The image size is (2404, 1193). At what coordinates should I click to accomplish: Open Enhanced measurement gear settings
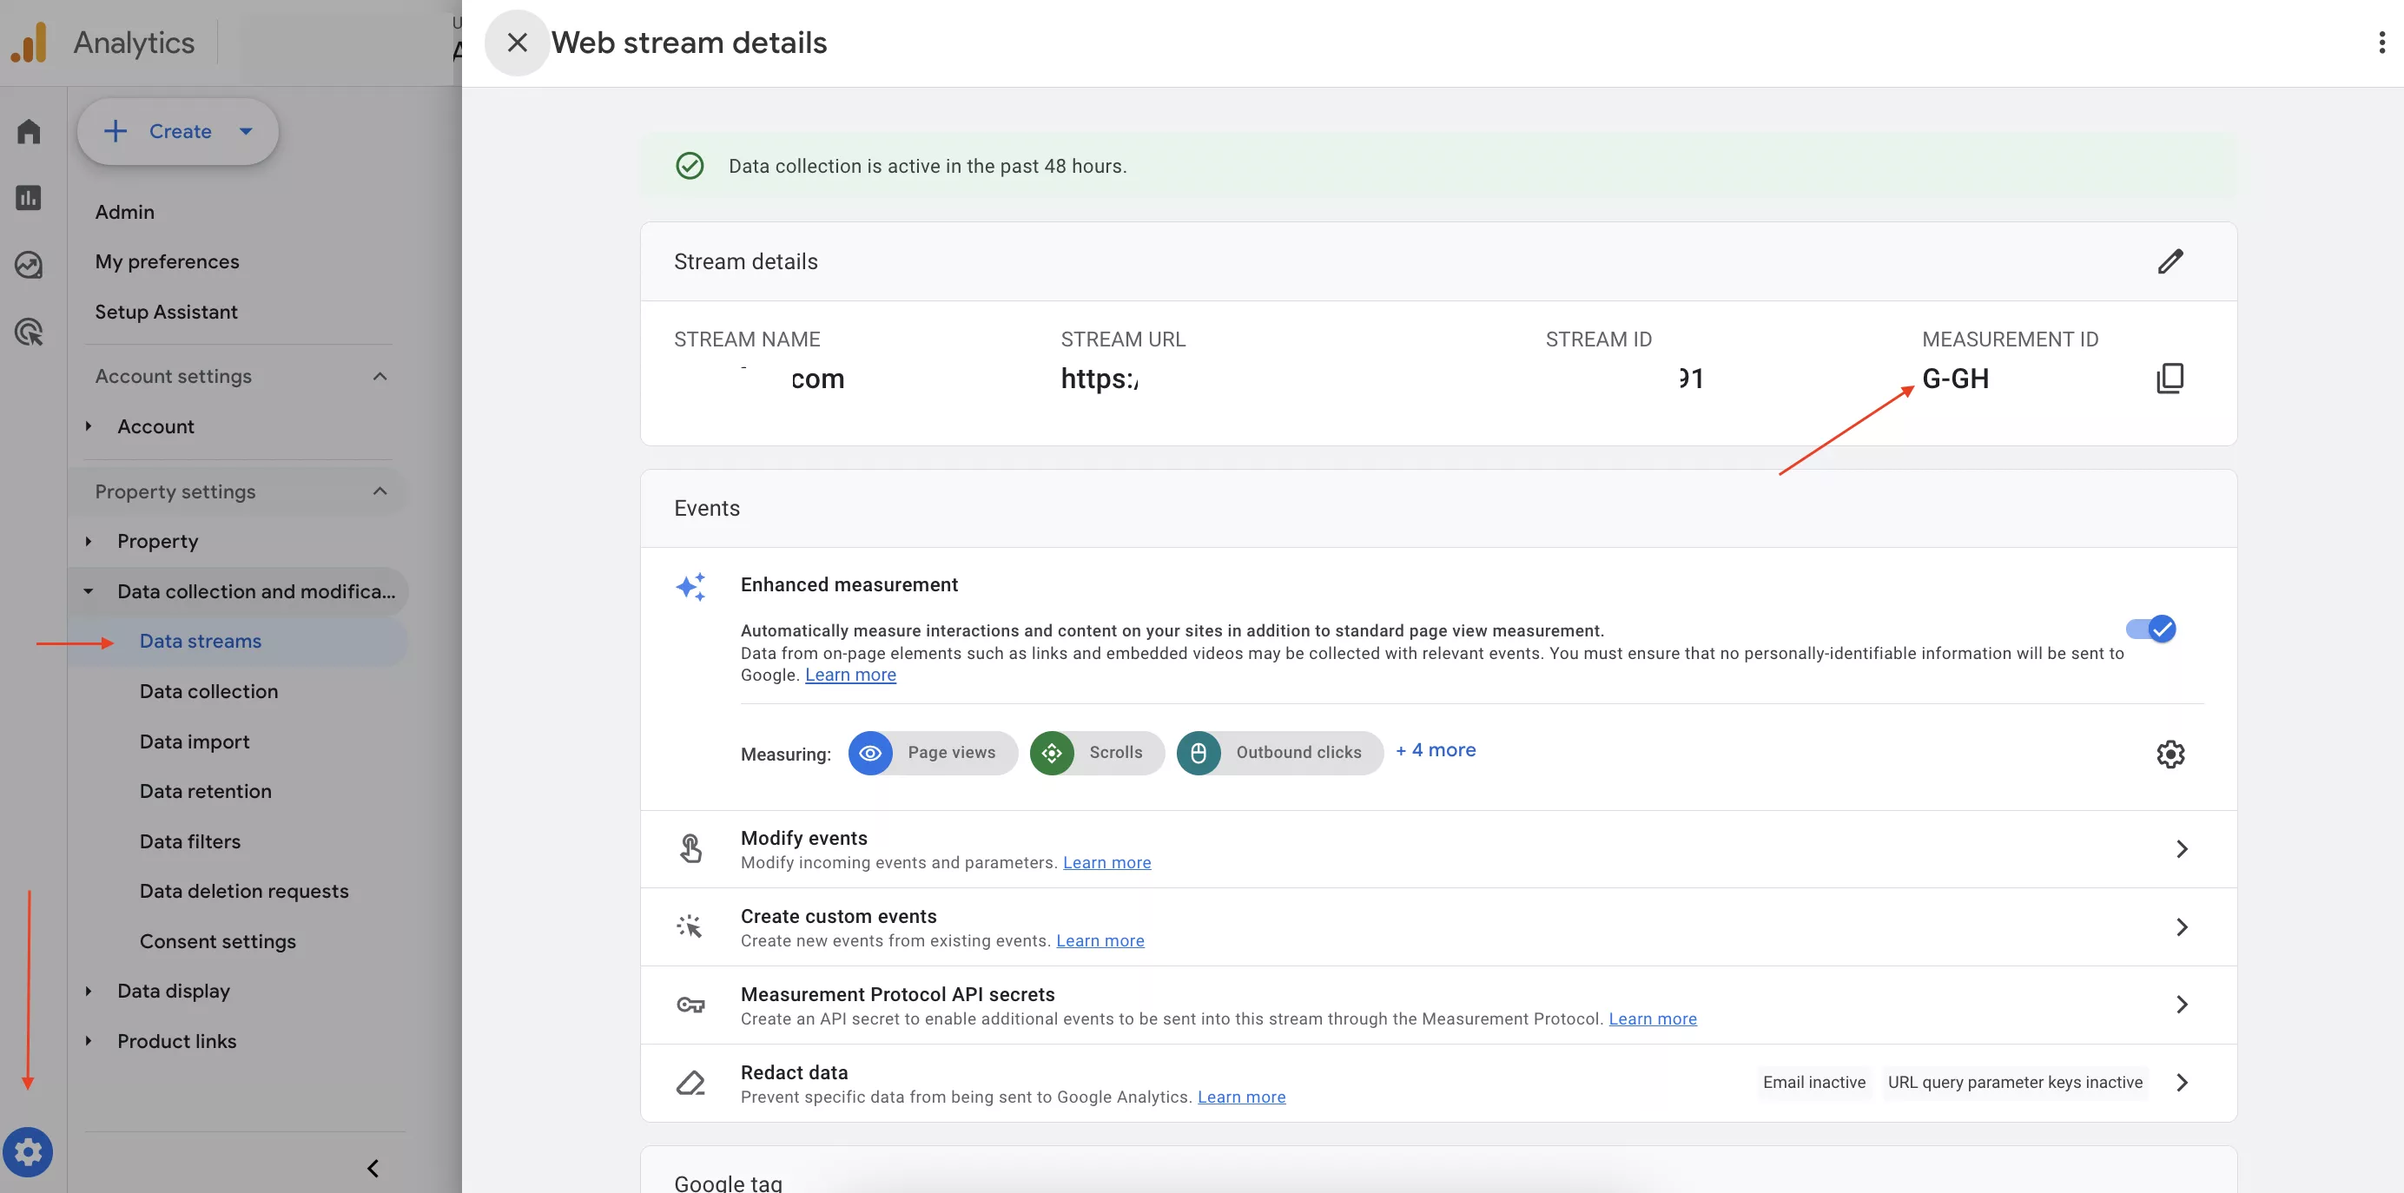[x=2170, y=754]
